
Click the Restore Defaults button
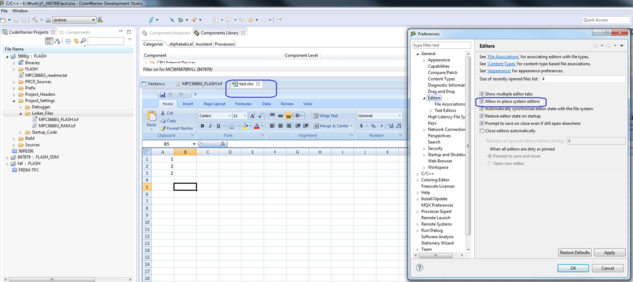click(x=575, y=253)
